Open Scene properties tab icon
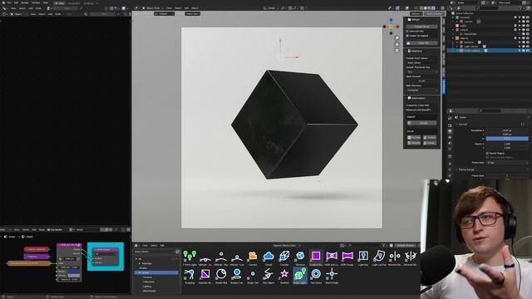532x299 pixels. (x=450, y=143)
